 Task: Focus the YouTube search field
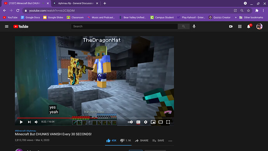coord(124,26)
